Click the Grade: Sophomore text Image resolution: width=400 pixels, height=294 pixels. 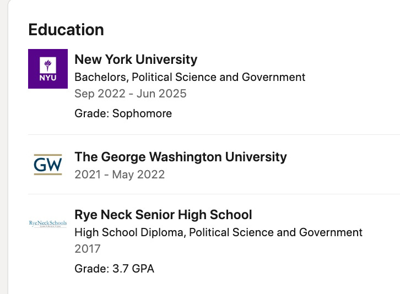tap(123, 113)
